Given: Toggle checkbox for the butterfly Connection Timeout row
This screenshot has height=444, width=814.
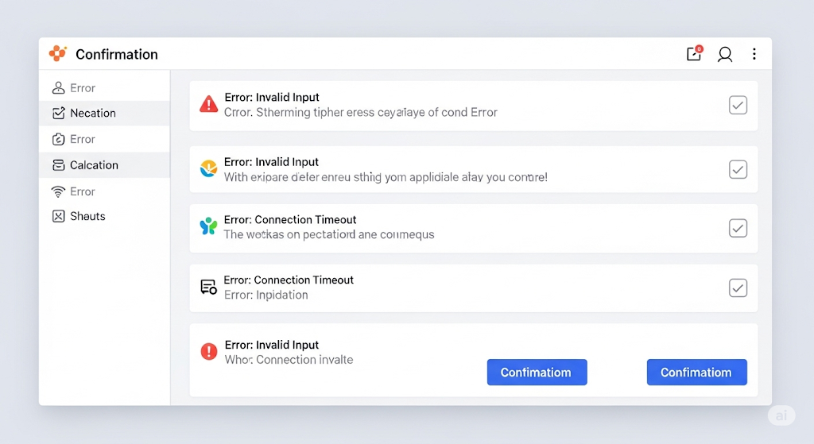Looking at the screenshot, I should tap(738, 228).
